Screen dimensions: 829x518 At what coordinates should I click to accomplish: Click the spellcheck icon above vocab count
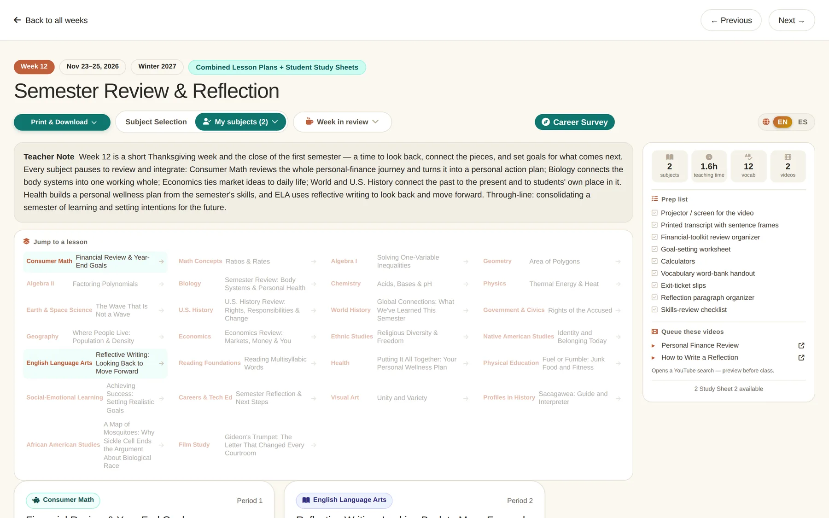tap(748, 157)
